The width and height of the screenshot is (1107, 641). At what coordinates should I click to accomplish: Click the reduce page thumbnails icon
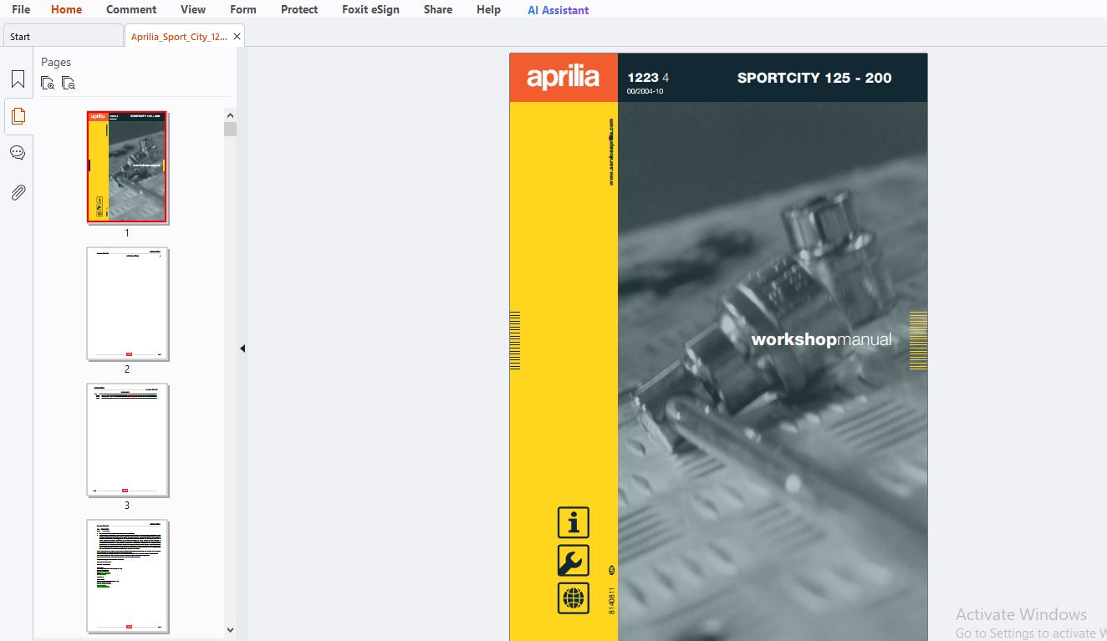69,83
